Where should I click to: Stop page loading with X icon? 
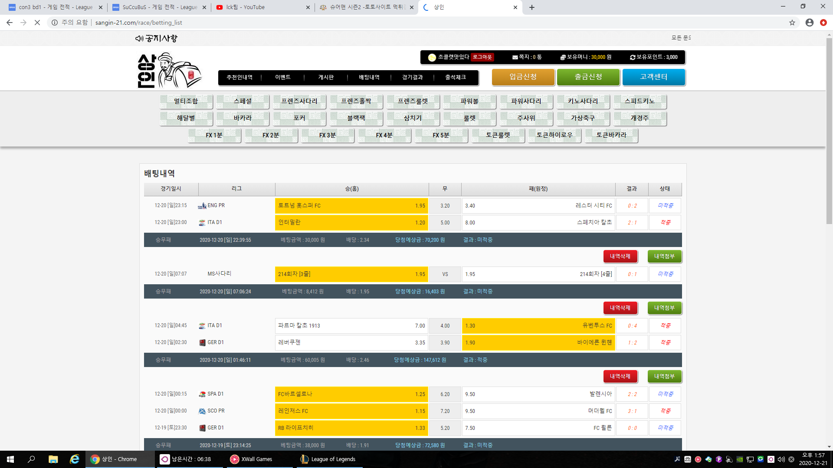[37, 23]
